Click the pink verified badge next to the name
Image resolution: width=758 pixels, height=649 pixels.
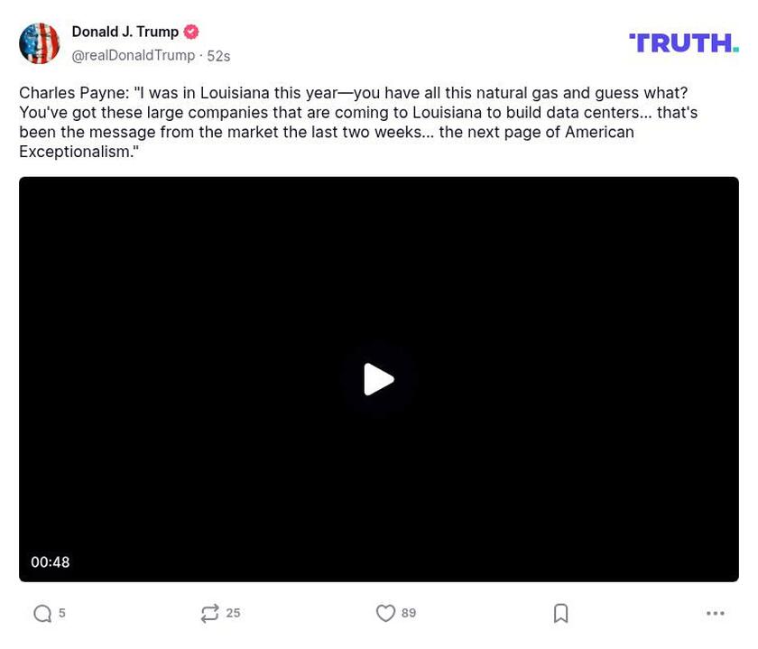pos(189,31)
